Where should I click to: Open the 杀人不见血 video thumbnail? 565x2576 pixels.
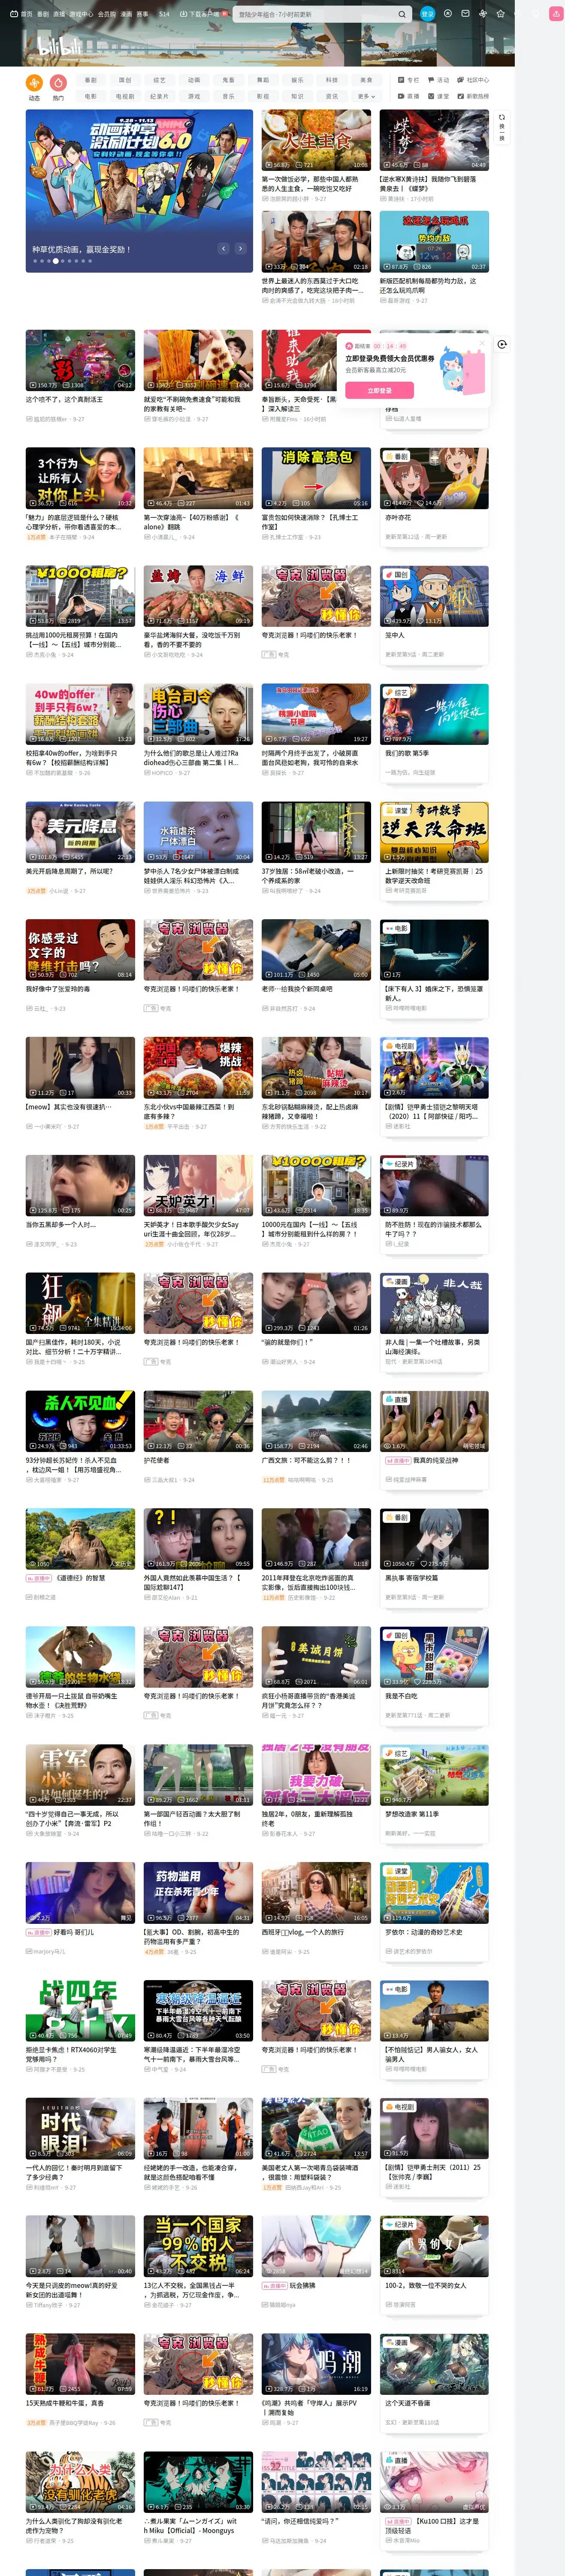80,1421
